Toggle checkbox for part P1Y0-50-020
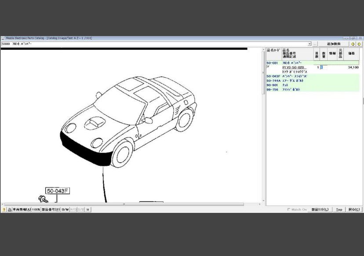 pos(268,67)
